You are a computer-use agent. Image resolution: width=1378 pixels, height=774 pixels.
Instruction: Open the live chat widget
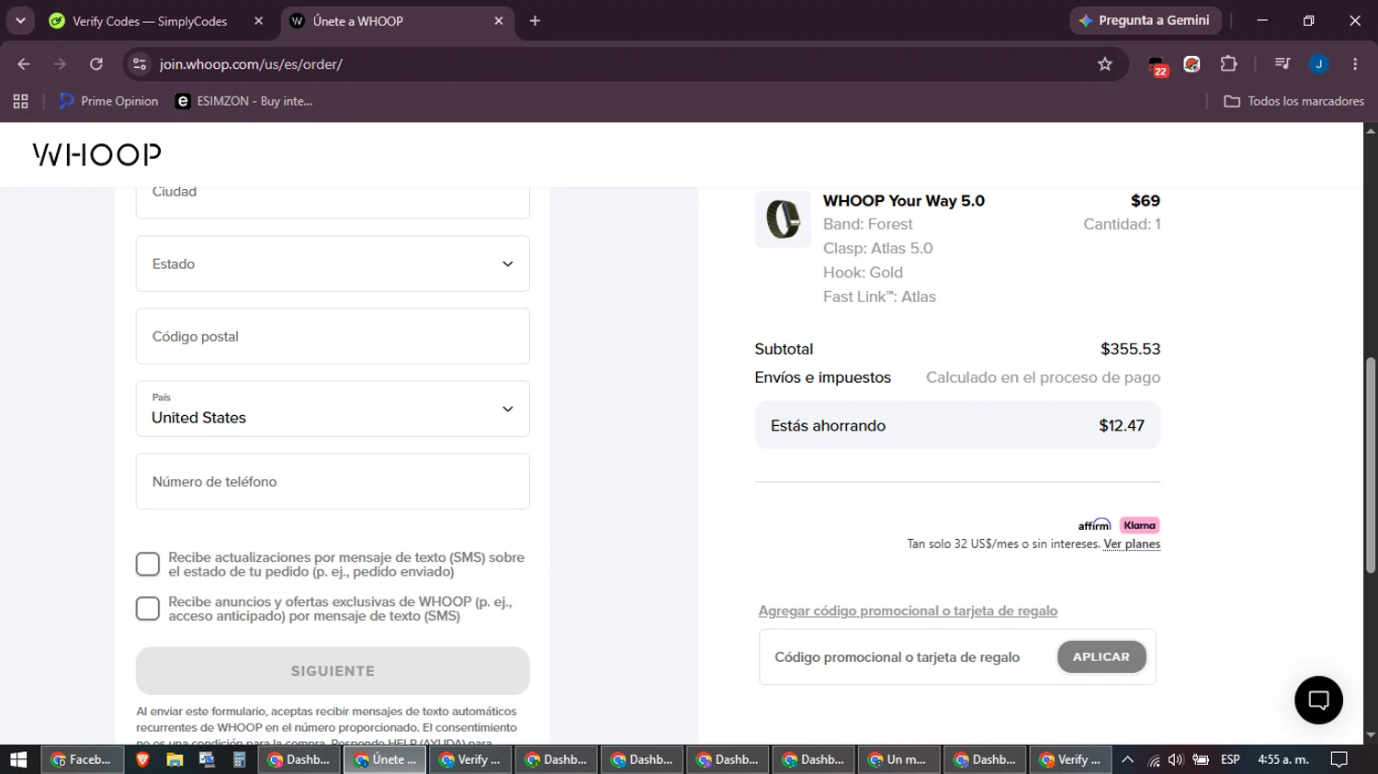click(x=1318, y=701)
